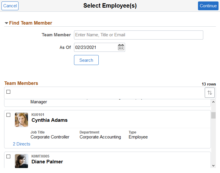Click the Diane Palmer name heading
Image resolution: width=220 pixels, height=173 pixels.
47,162
